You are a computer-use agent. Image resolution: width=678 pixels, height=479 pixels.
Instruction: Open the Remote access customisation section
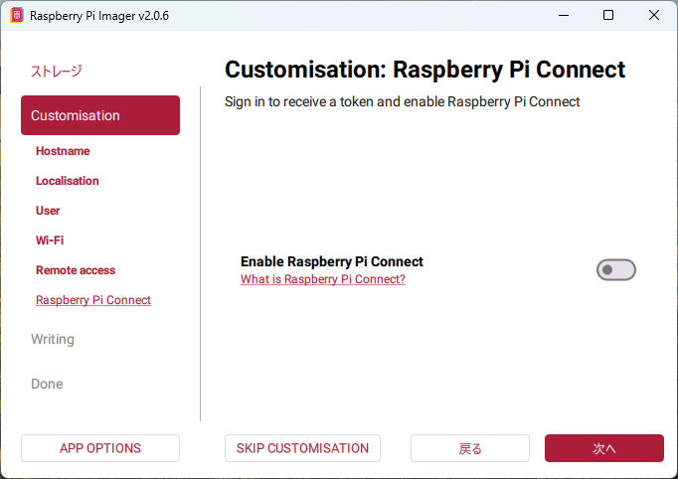(x=76, y=270)
